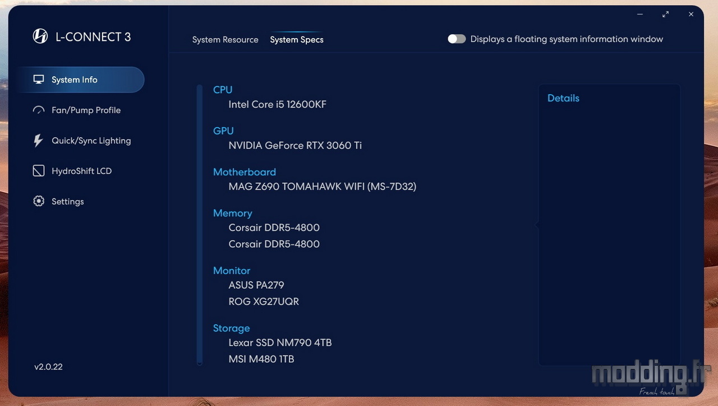Select the Motherboard heading

point(245,172)
